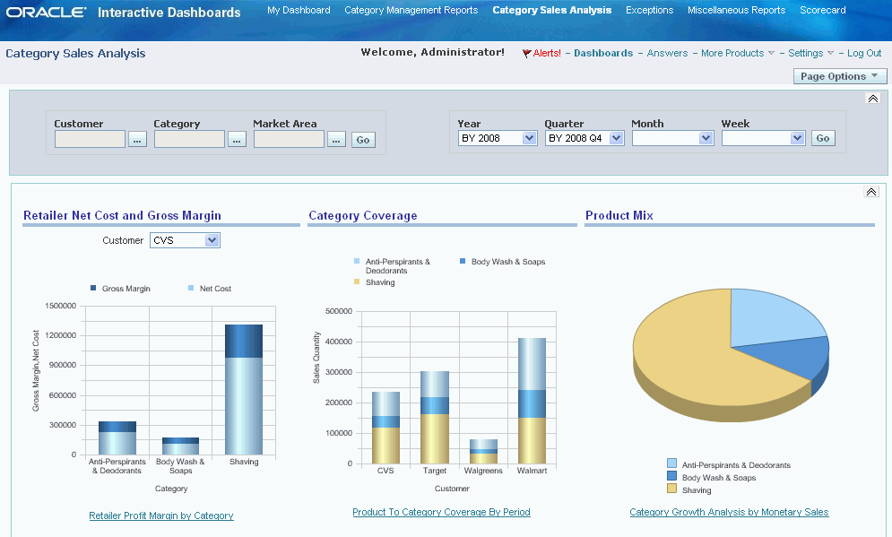Click Go next to Week dropdown

pos(823,138)
